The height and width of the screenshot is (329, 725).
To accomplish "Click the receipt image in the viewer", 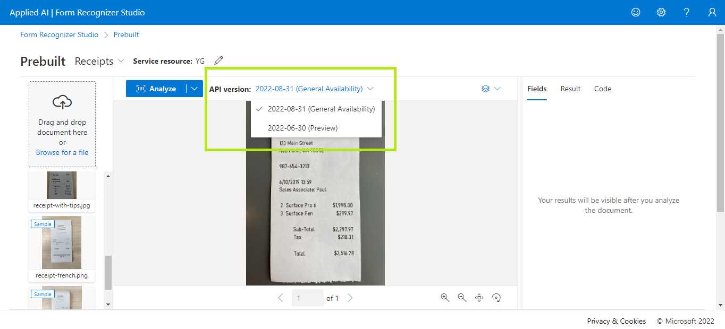I will click(x=315, y=193).
